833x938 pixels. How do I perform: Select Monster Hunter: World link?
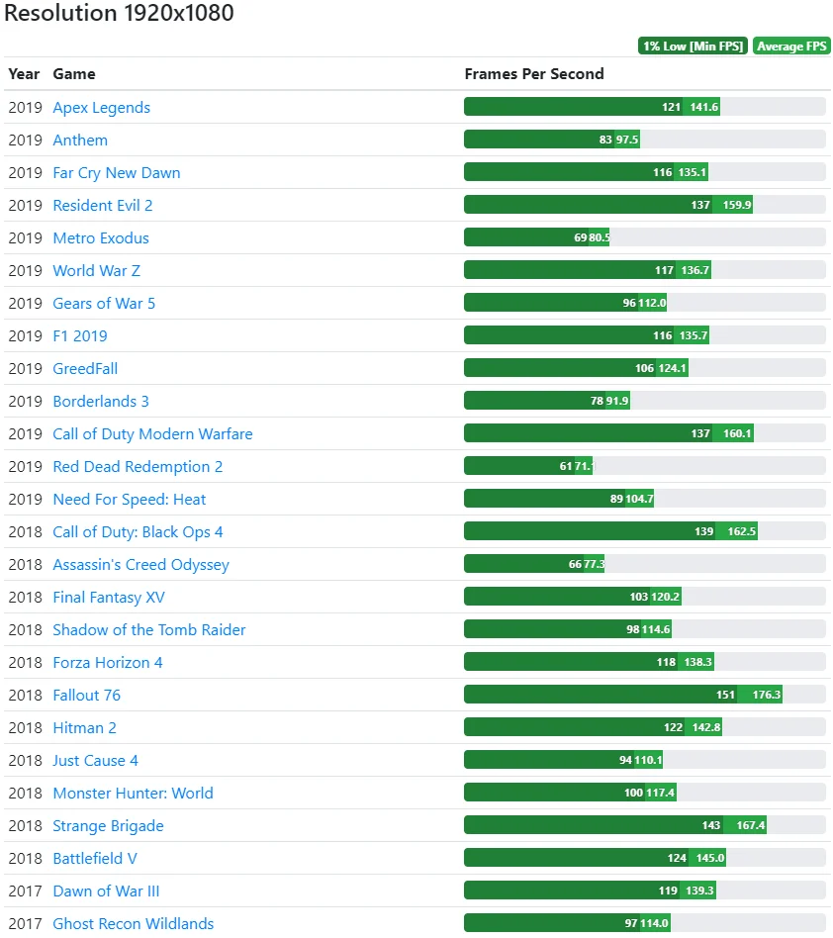coord(133,793)
